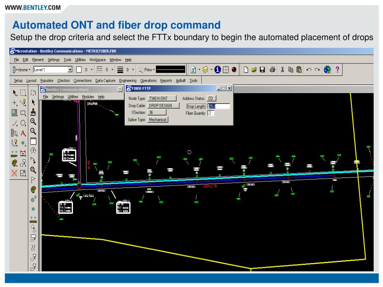Open the Data Capture menu
The height and width of the screenshot is (287, 383).
pyautogui.click(x=105, y=81)
